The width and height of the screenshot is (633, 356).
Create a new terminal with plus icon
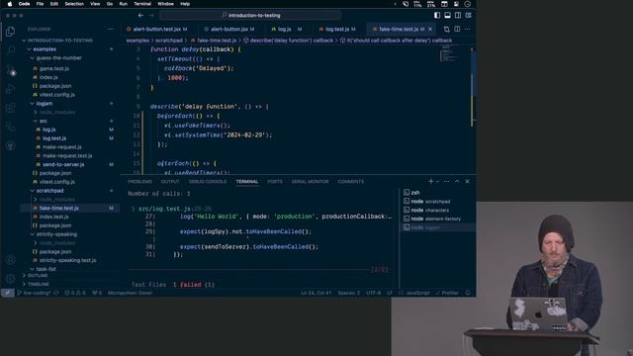click(431, 181)
